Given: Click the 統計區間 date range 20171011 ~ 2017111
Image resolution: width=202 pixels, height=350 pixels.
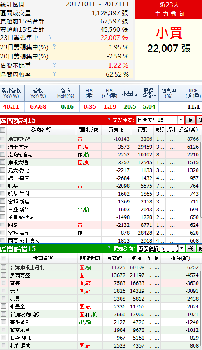Looking at the screenshot, I should pos(97,4).
